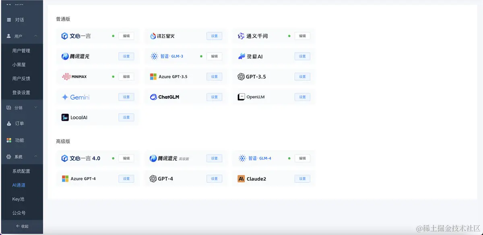Click the 智谱 GLM-3 logo icon
This screenshot has height=235, width=483.
(x=154, y=56)
